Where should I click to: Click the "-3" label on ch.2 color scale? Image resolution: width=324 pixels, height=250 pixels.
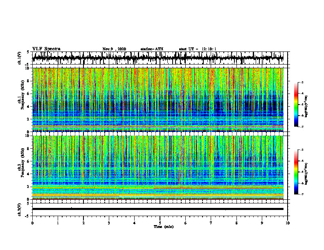coord(302,150)
